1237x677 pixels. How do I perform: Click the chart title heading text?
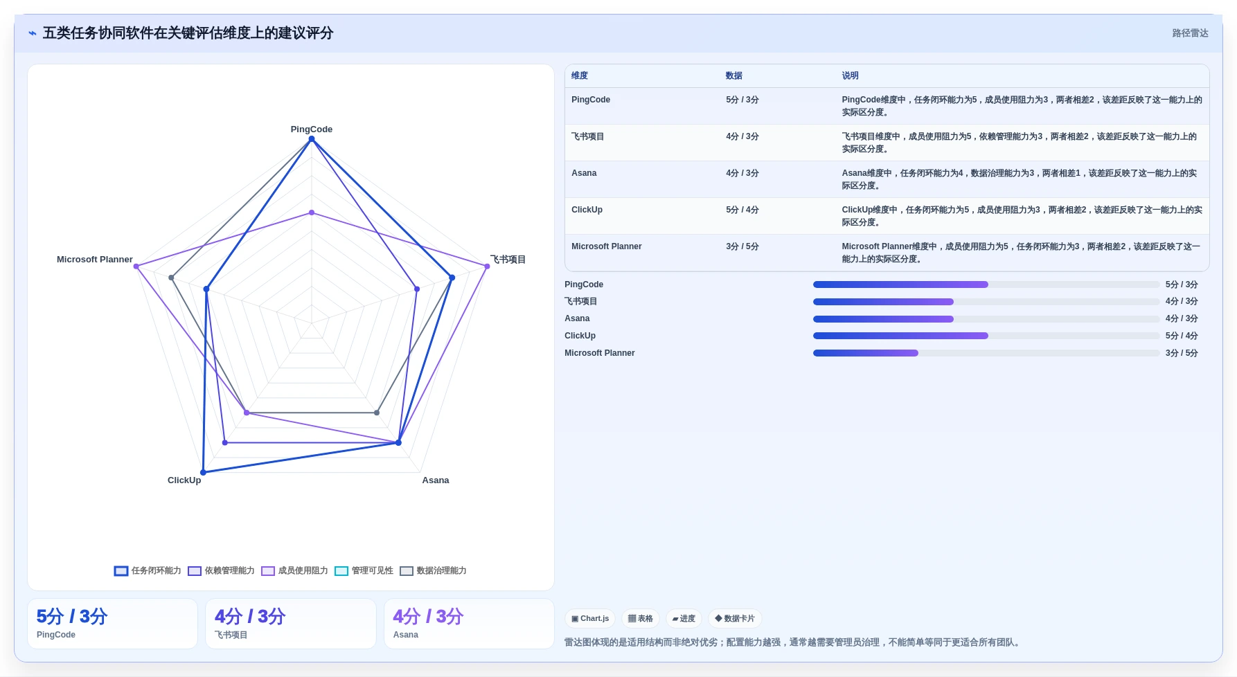point(188,33)
